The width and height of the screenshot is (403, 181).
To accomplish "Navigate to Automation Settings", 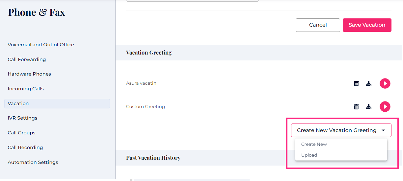I will coord(33,162).
